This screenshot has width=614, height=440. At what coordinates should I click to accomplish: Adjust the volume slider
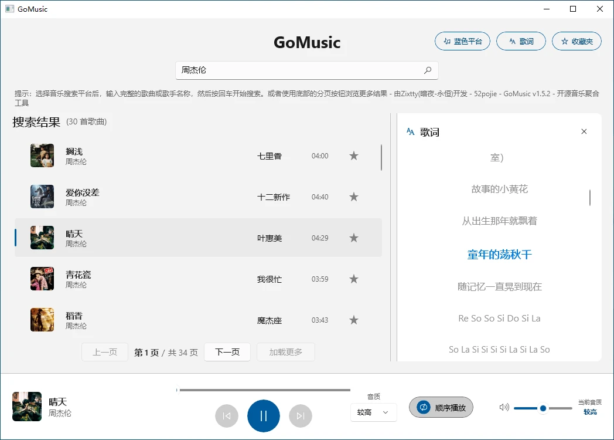(x=543, y=408)
